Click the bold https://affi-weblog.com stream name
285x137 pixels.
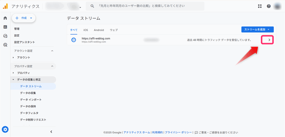point(96,39)
